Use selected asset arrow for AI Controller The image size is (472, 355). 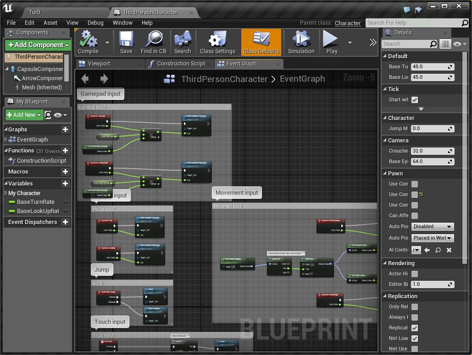pos(427,250)
